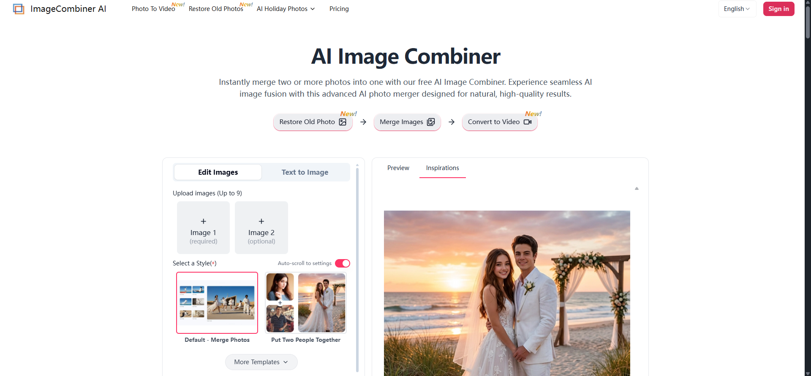Click the plus icon for Image 2 upload
The width and height of the screenshot is (811, 376).
261,221
